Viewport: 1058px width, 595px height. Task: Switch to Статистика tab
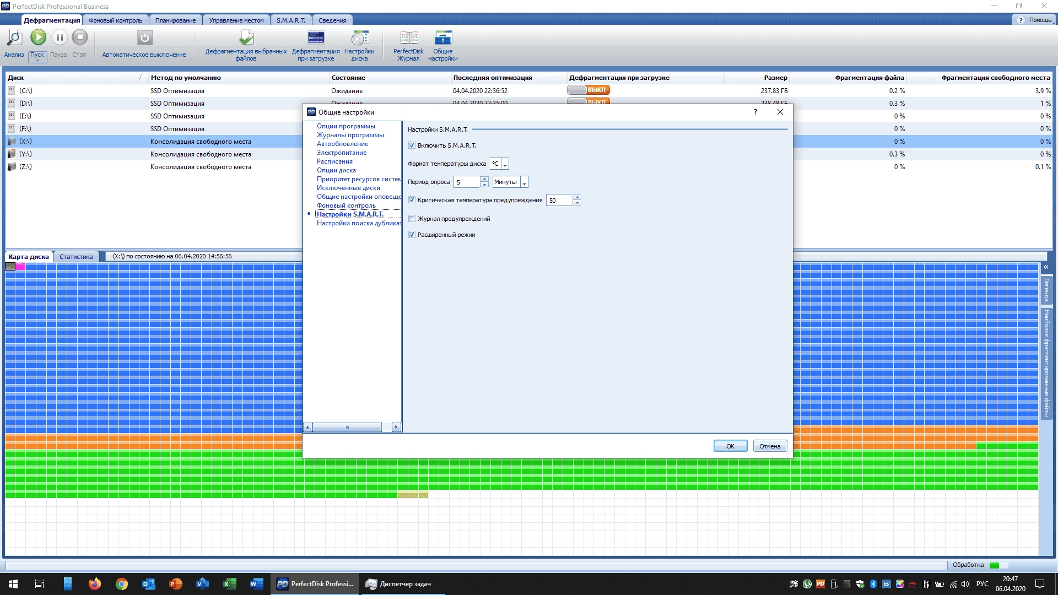76,257
